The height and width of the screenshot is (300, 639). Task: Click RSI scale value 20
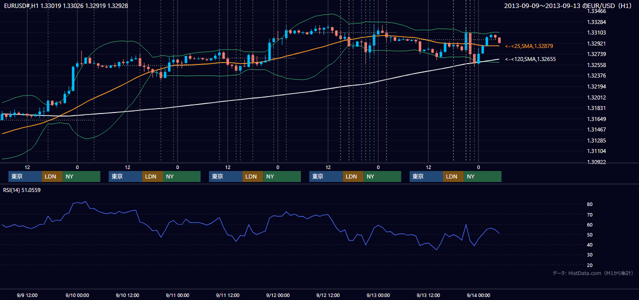point(590,265)
